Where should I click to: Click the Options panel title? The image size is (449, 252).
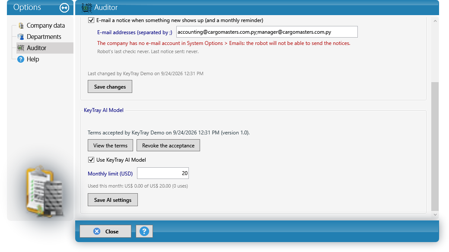(27, 7)
